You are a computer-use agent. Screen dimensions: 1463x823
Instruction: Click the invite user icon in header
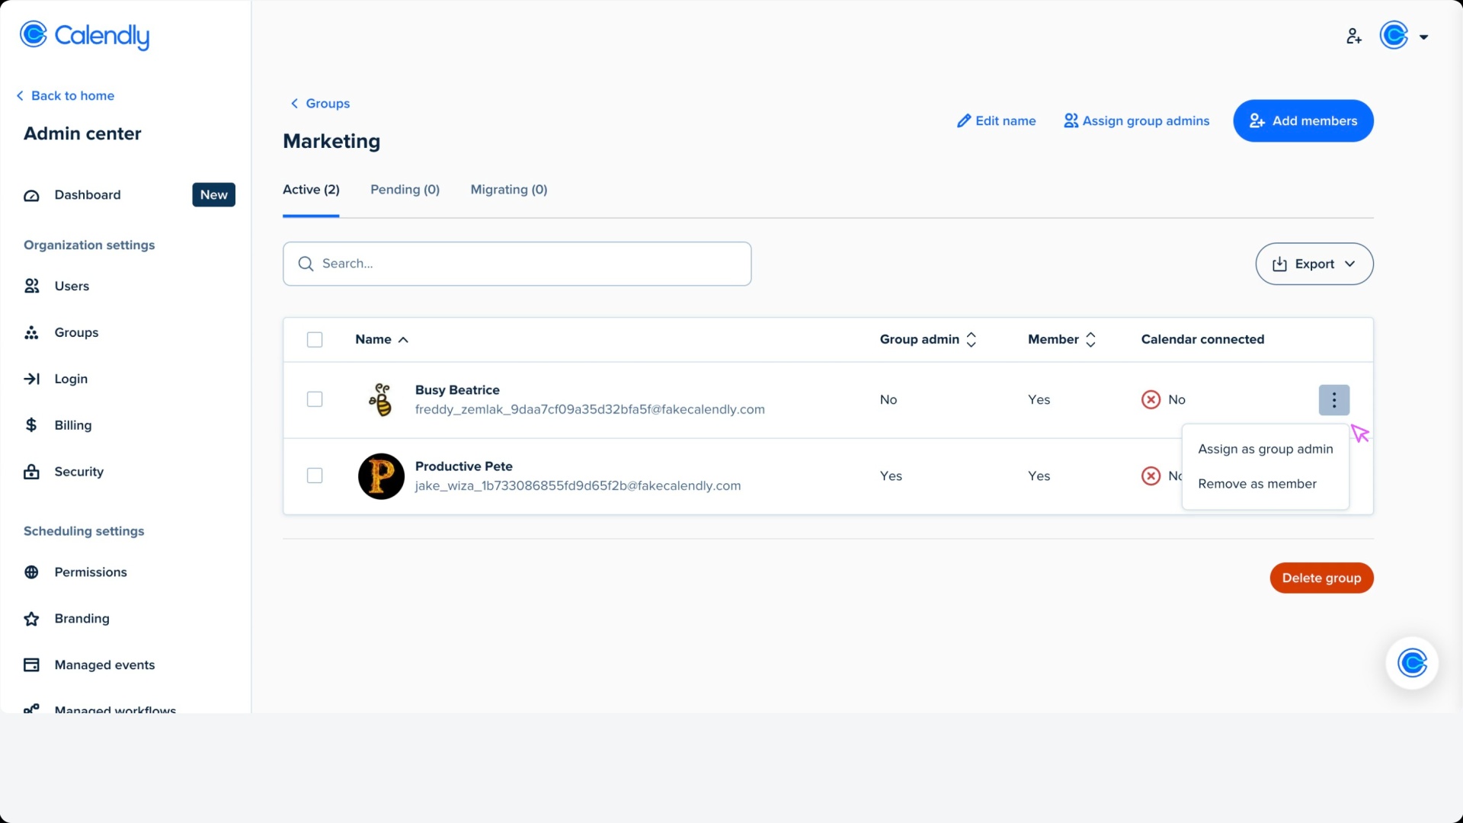tap(1353, 36)
